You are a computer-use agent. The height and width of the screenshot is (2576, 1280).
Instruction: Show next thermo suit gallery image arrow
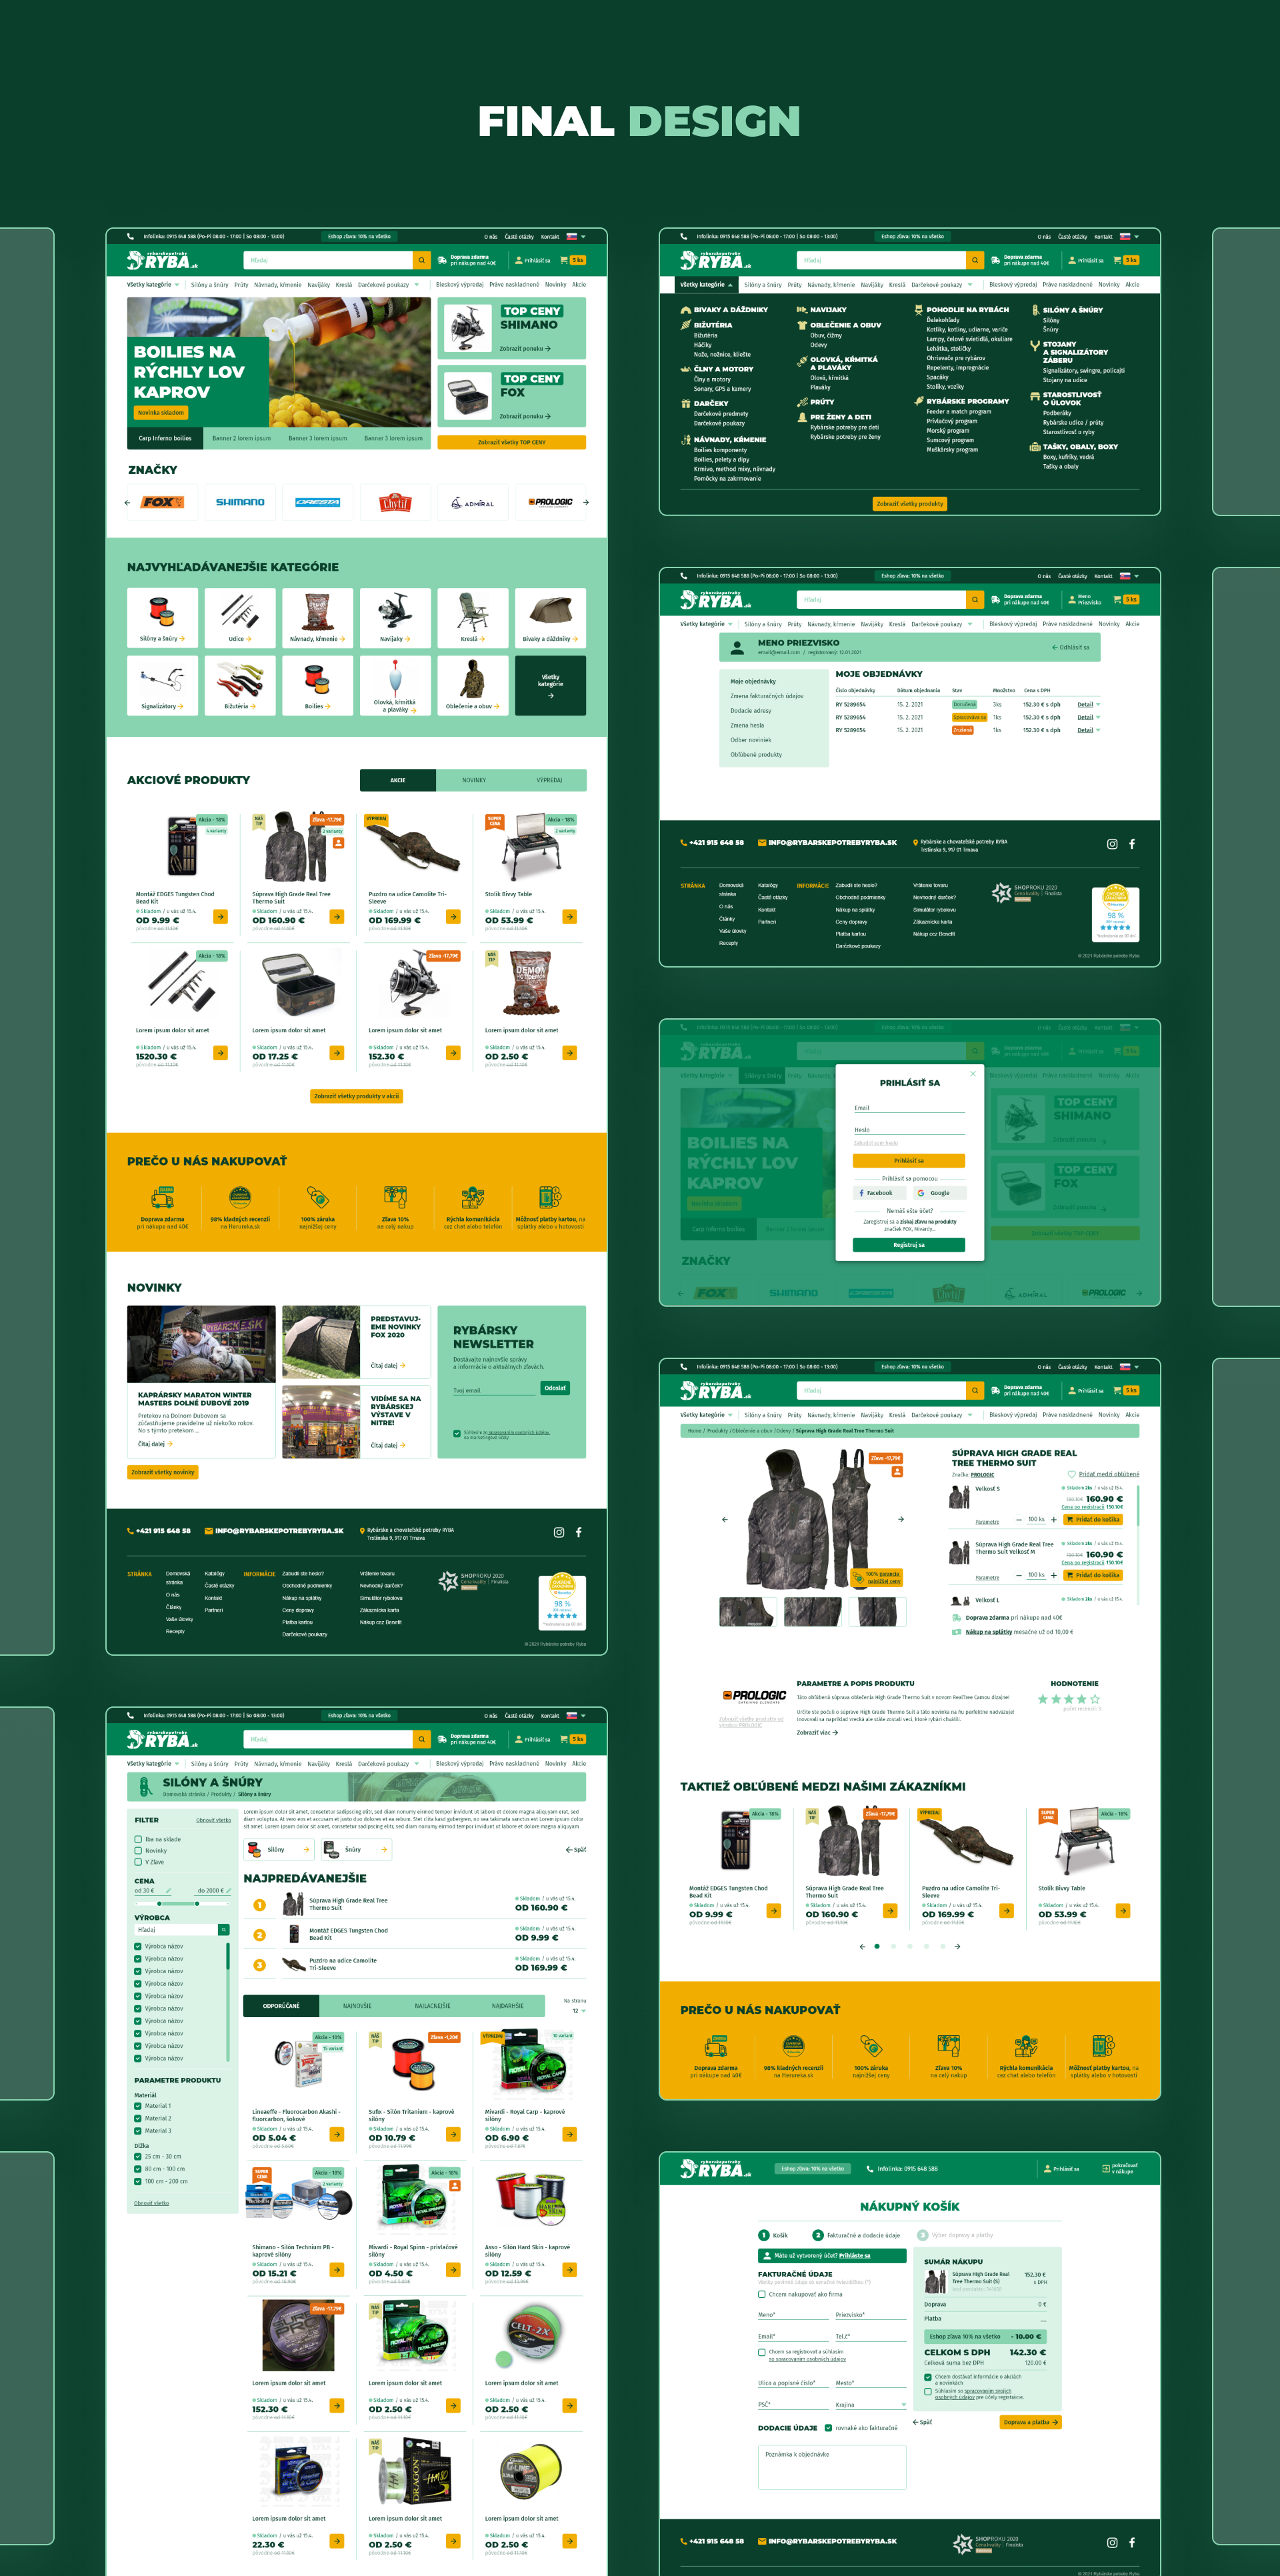(901, 1519)
